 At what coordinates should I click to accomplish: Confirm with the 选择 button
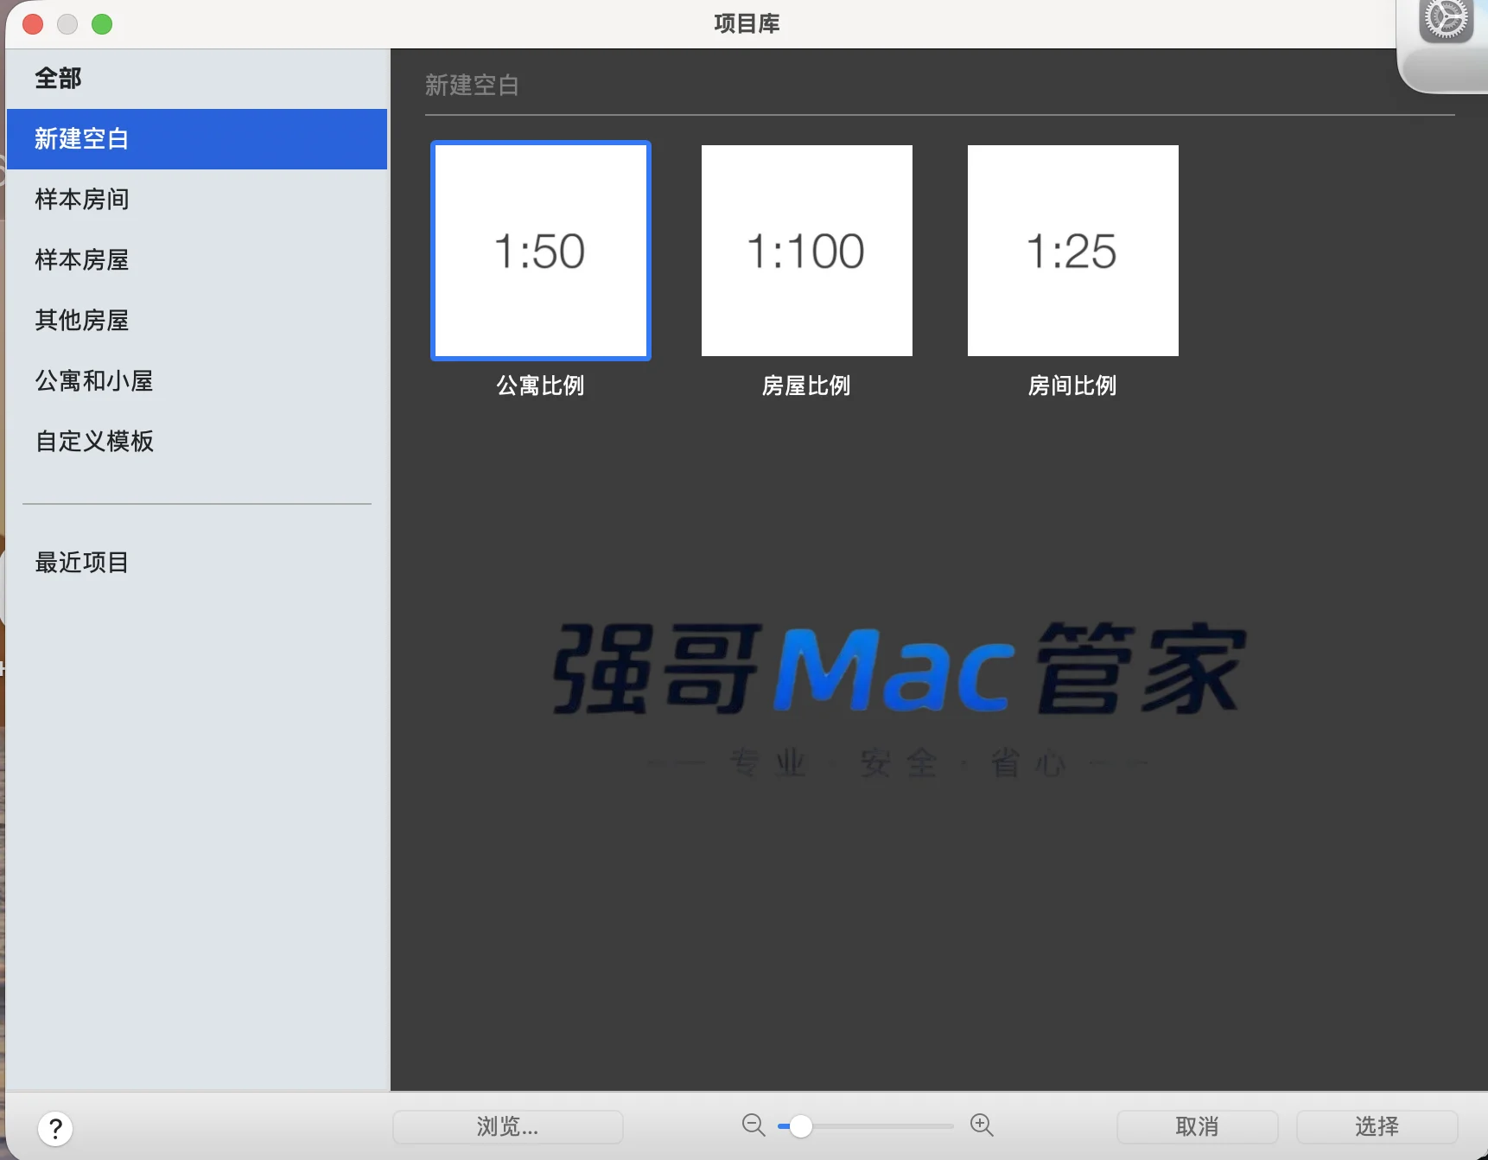pyautogui.click(x=1377, y=1126)
